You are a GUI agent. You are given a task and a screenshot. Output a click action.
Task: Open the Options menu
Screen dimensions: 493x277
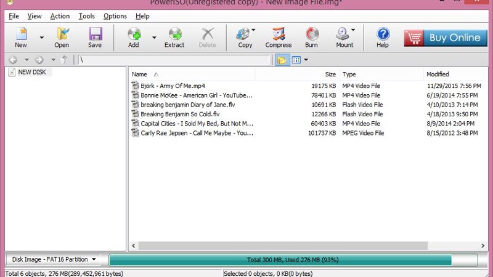pos(115,16)
